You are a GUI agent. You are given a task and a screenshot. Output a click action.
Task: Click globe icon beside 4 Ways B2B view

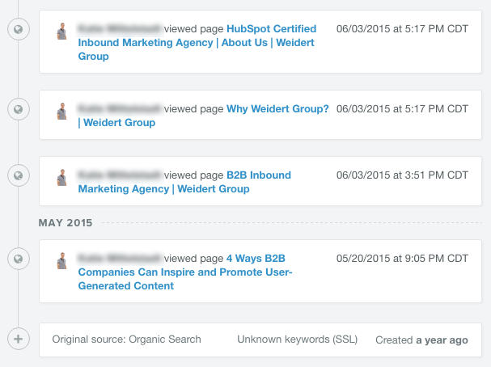pyautogui.click(x=17, y=259)
